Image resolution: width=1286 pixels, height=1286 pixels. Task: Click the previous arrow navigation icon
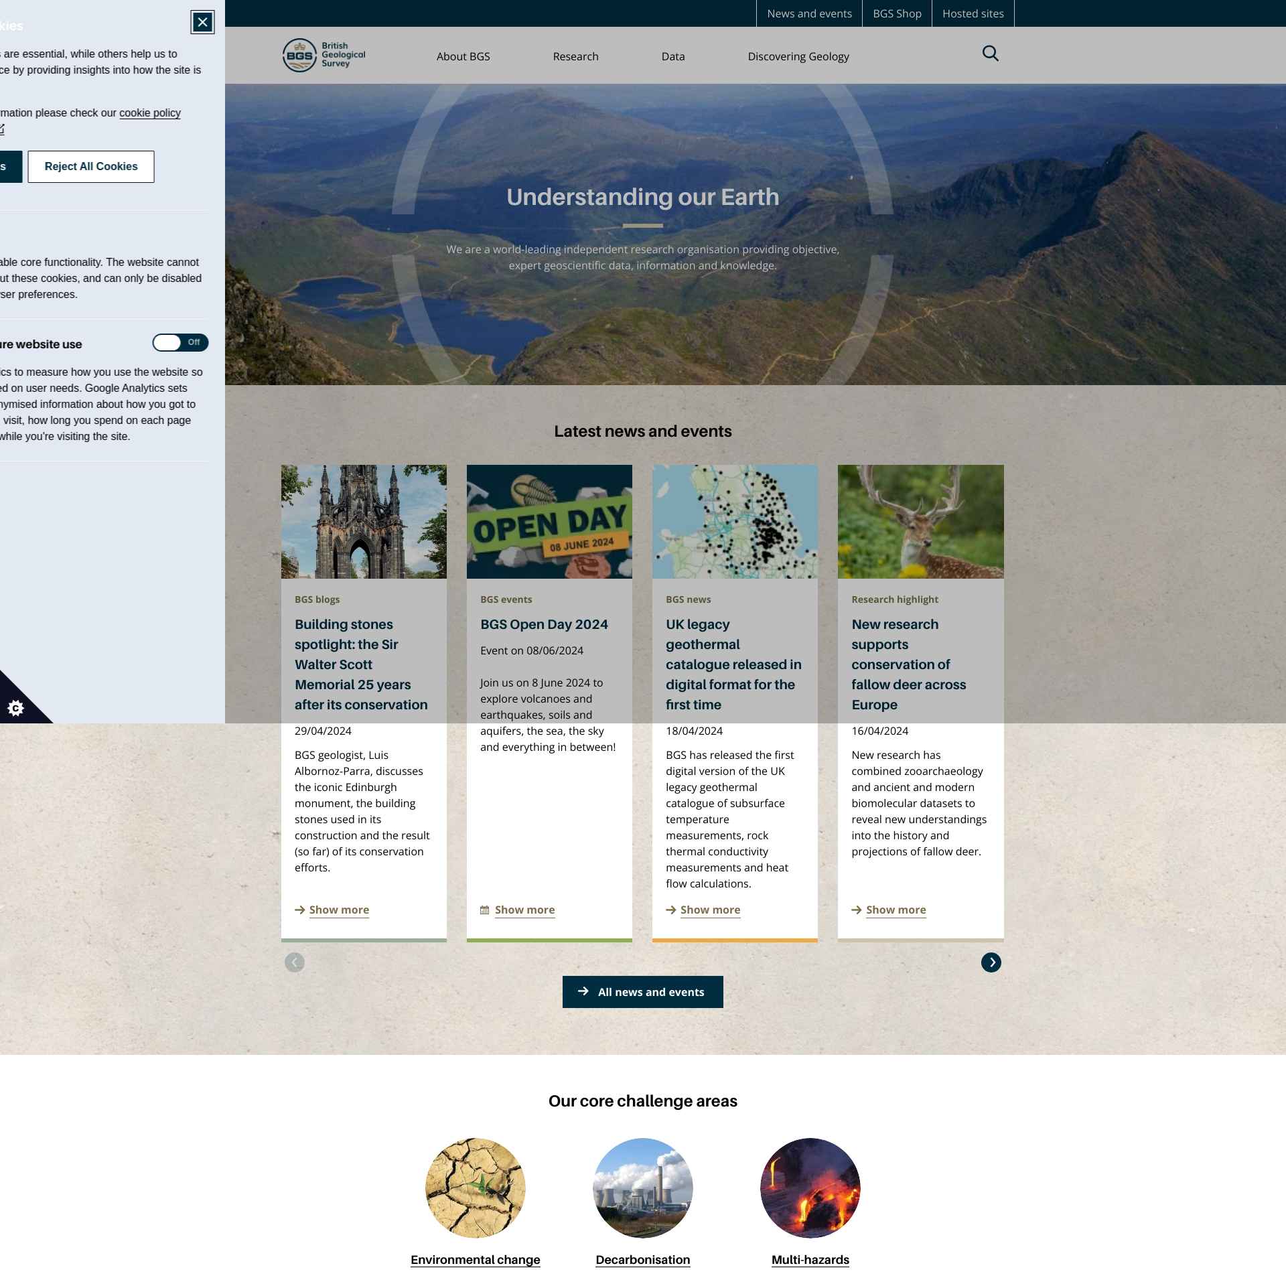point(293,961)
